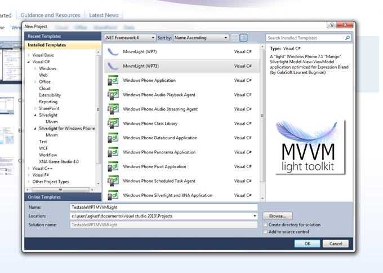This screenshot has height=273, width=383.
Task: Expand the Windows node under Visual C#
Action: click(x=35, y=68)
